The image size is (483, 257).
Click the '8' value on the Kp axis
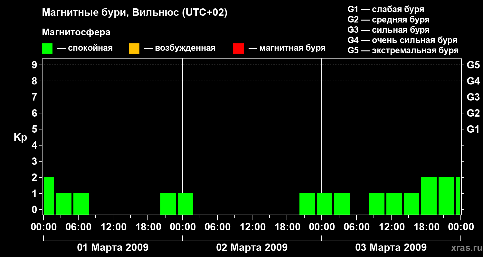(35, 81)
